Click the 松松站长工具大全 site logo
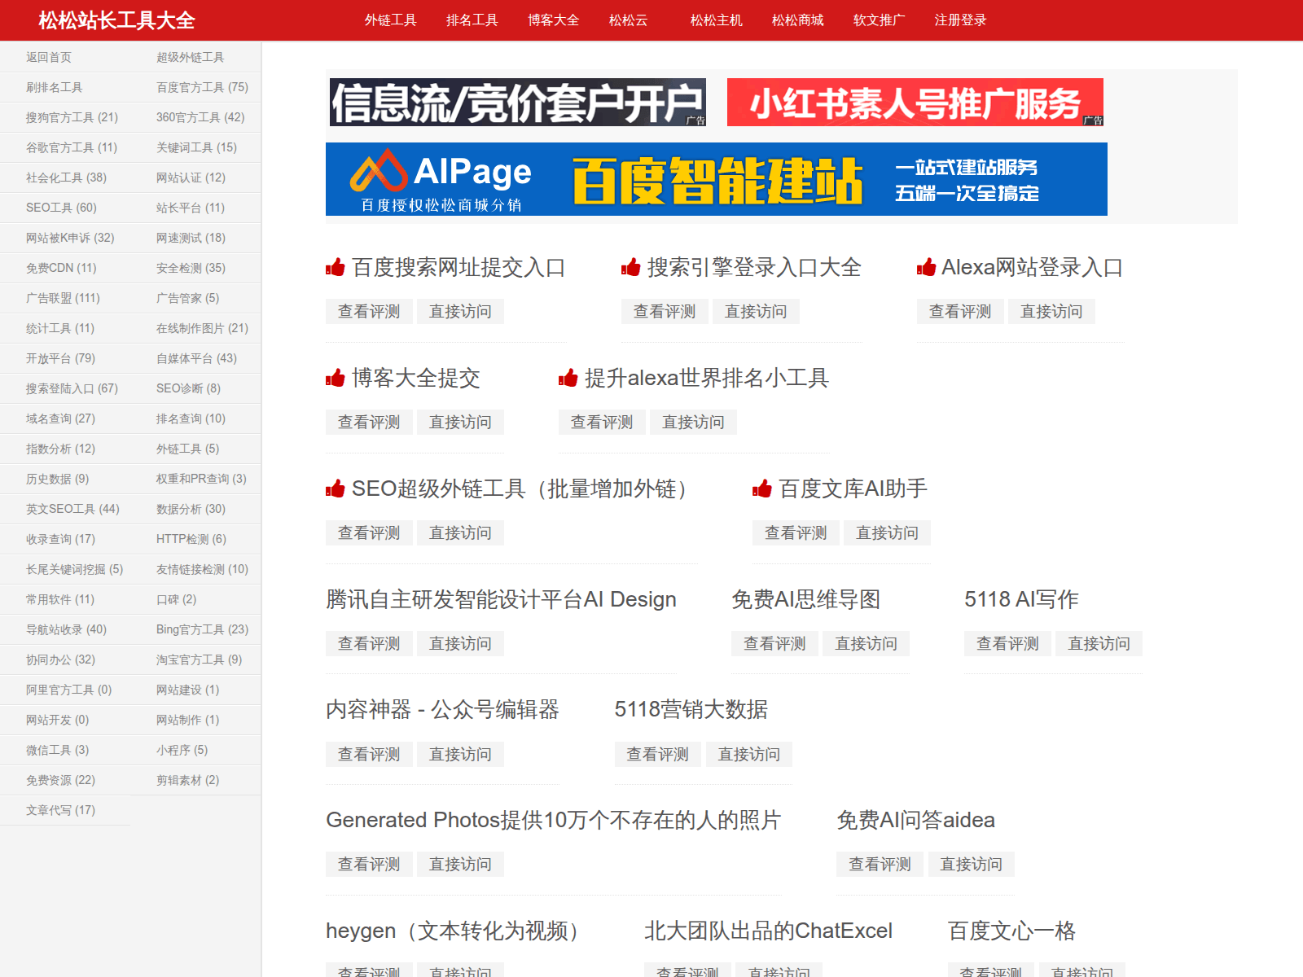The image size is (1303, 977). [x=116, y=20]
